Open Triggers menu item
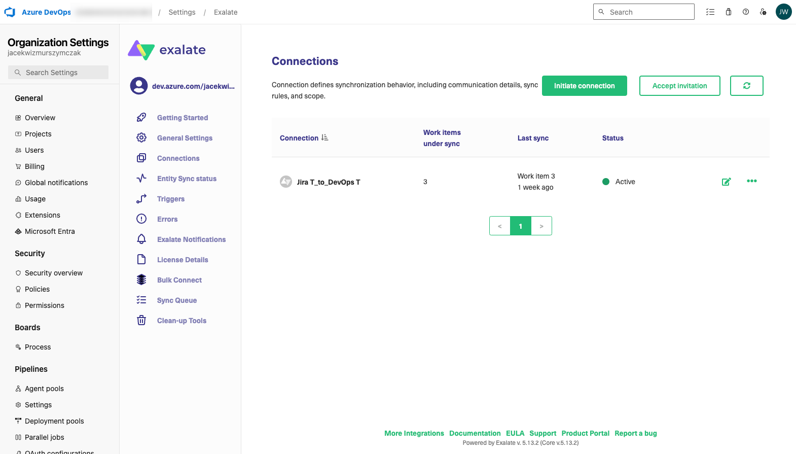This screenshot has width=796, height=454. pyautogui.click(x=171, y=199)
